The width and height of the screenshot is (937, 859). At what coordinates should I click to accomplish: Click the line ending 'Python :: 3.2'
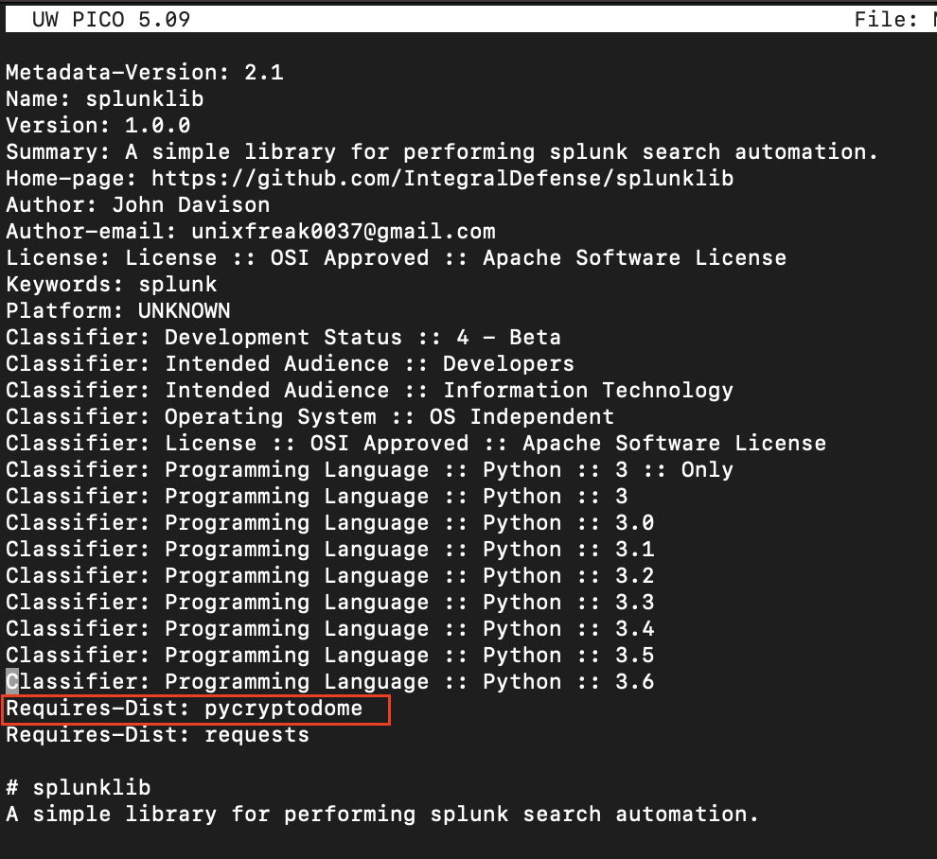(330, 576)
